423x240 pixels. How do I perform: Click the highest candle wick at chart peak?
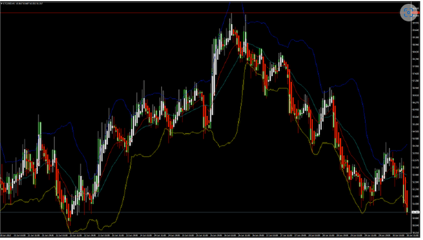[x=231, y=19]
